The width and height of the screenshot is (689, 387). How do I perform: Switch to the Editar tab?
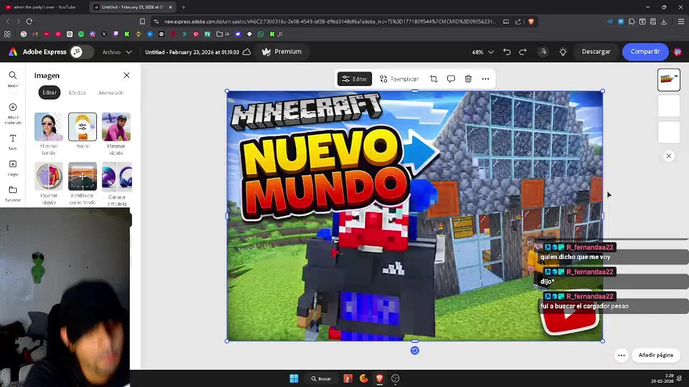tap(50, 92)
